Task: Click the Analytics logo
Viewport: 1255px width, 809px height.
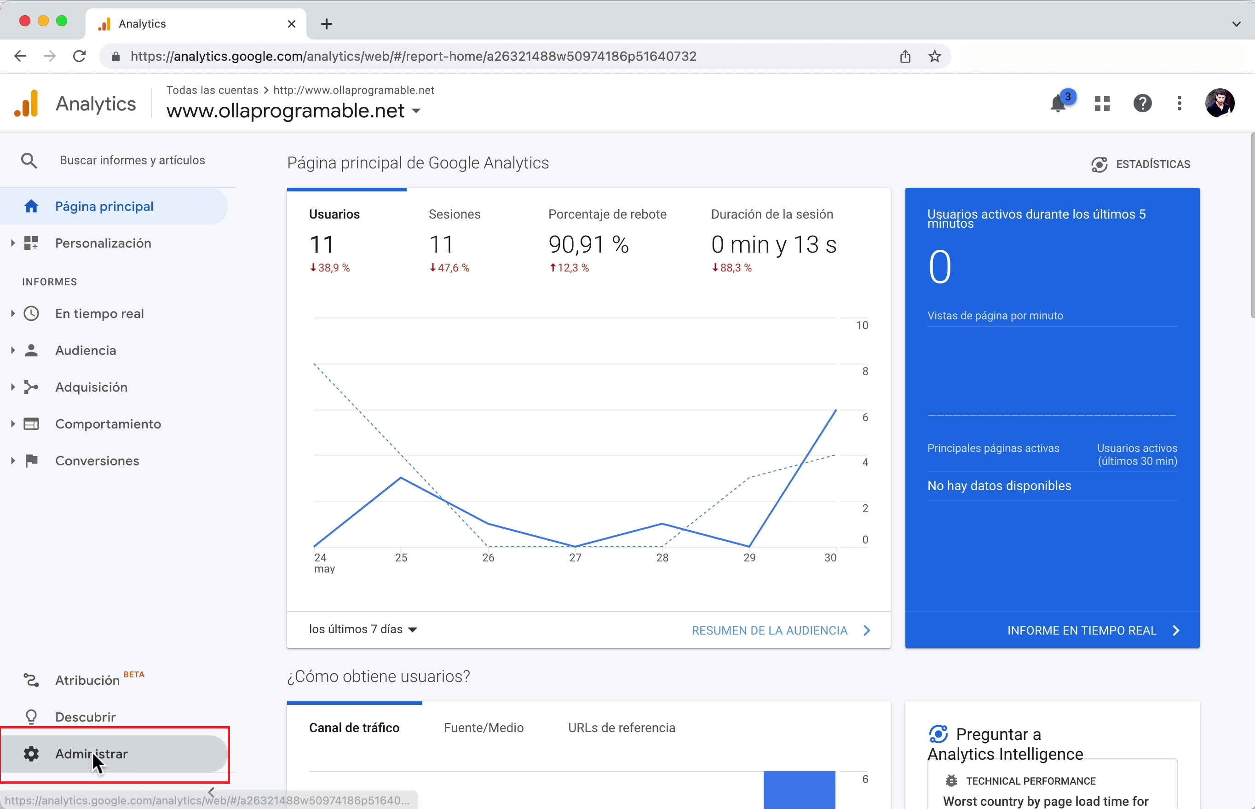Action: [26, 104]
